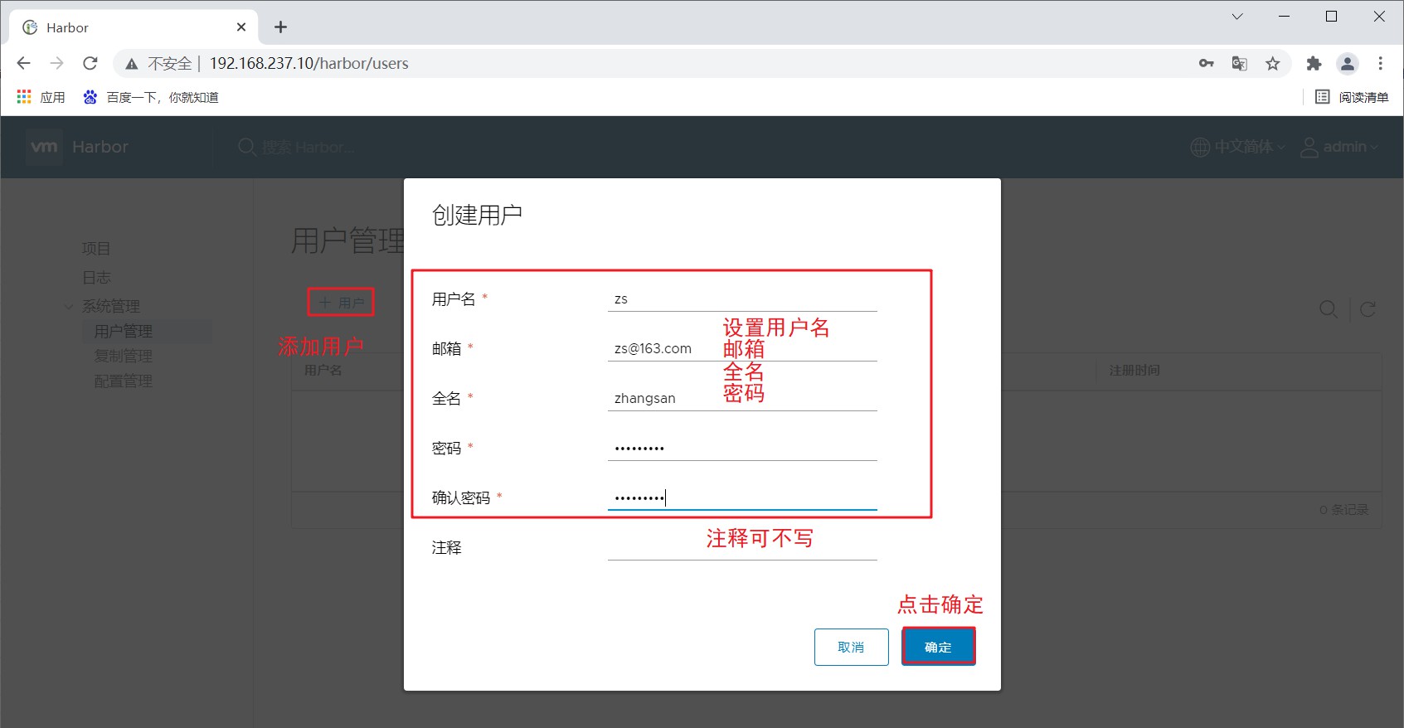
Task: Click the 注释 input field
Action: click(x=742, y=547)
